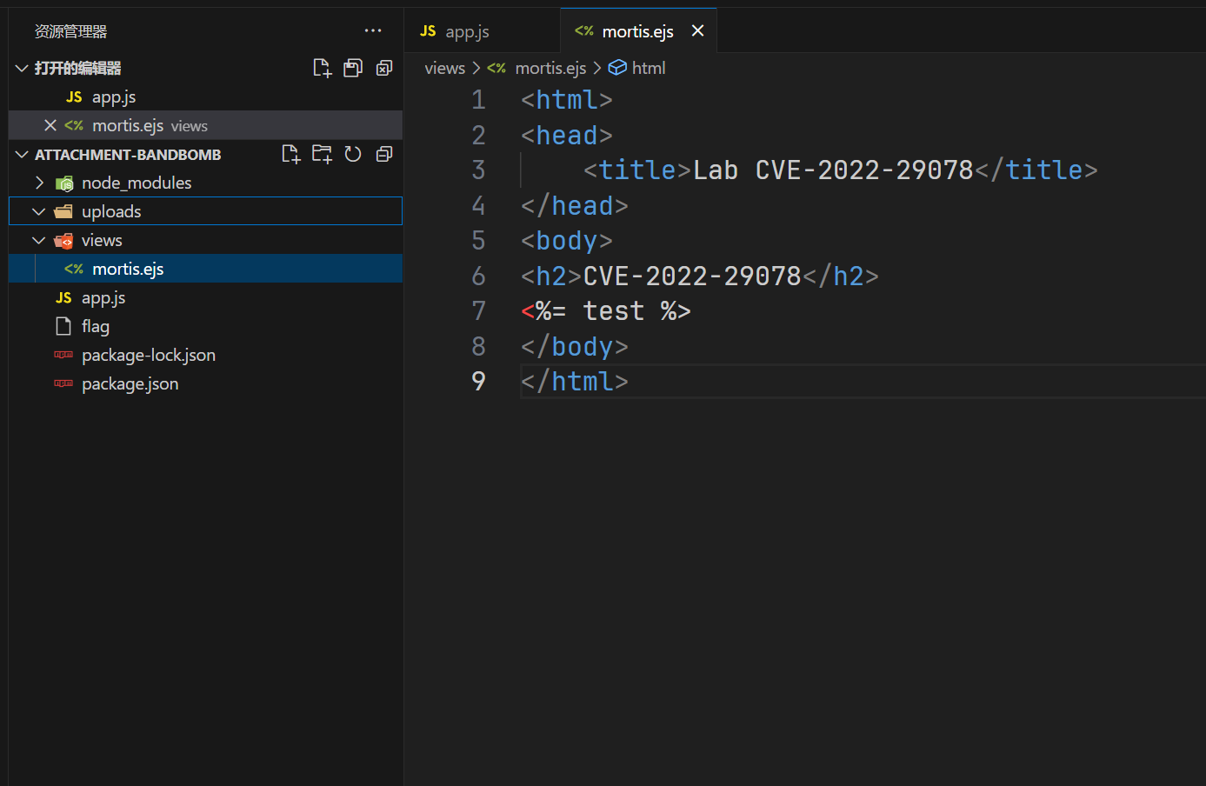Expand the node_modules folder

tap(39, 183)
